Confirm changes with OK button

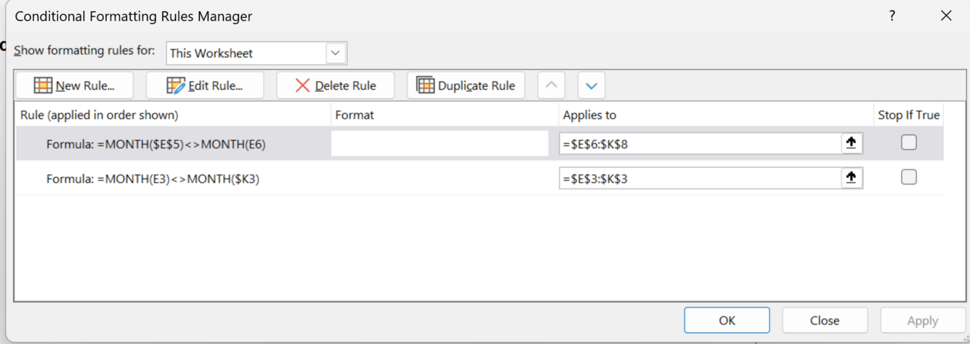coord(727,320)
